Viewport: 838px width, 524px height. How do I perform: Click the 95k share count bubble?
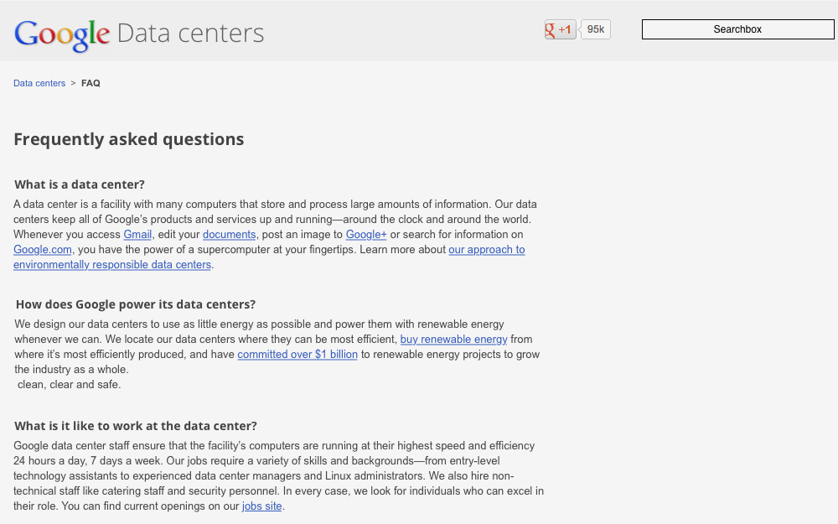pyautogui.click(x=594, y=29)
